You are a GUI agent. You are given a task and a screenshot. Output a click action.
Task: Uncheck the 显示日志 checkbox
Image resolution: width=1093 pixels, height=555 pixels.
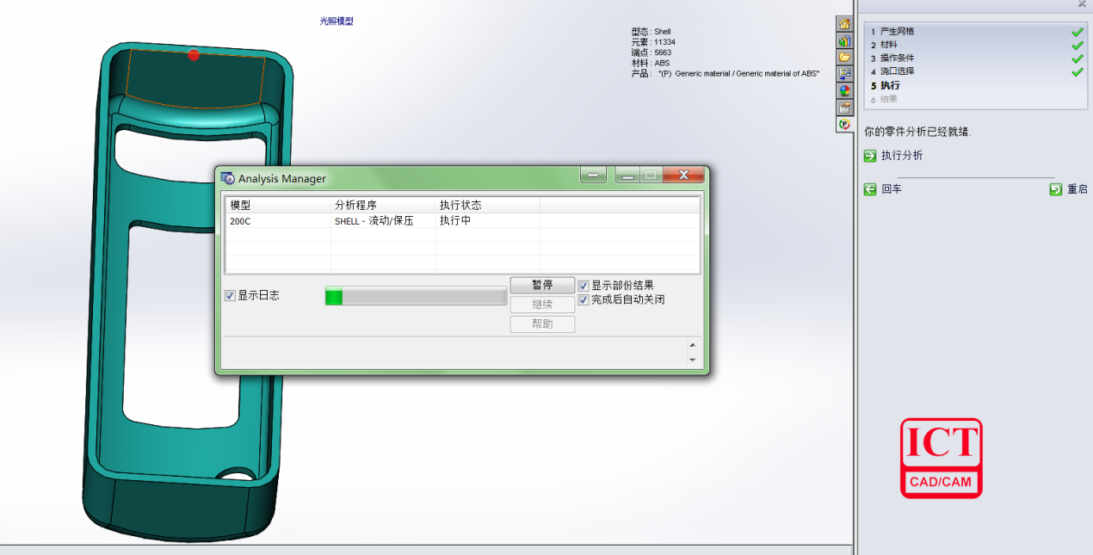coord(230,295)
